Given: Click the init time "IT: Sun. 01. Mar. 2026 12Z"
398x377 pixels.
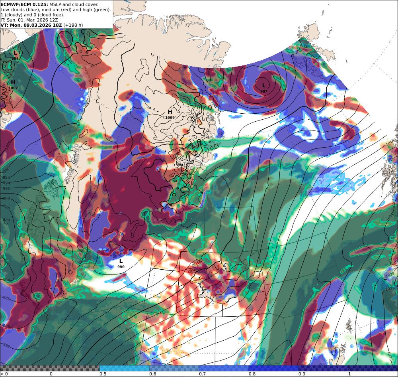Looking at the screenshot, I should coord(29,20).
